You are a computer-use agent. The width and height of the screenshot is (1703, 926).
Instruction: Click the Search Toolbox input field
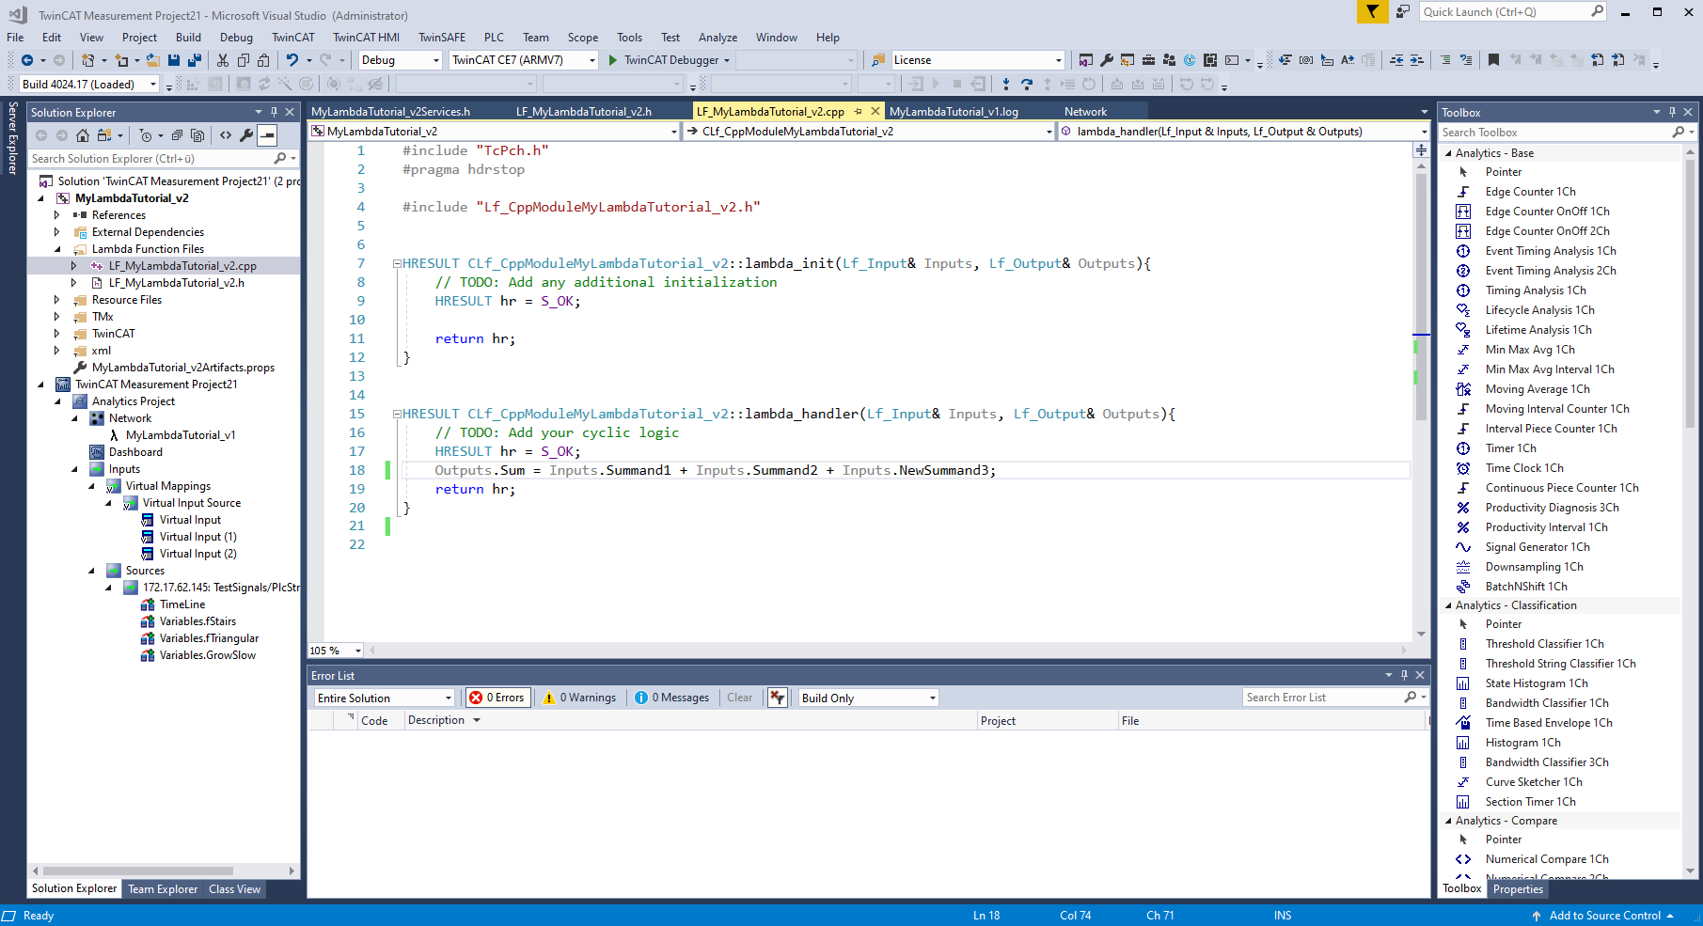click(x=1555, y=133)
